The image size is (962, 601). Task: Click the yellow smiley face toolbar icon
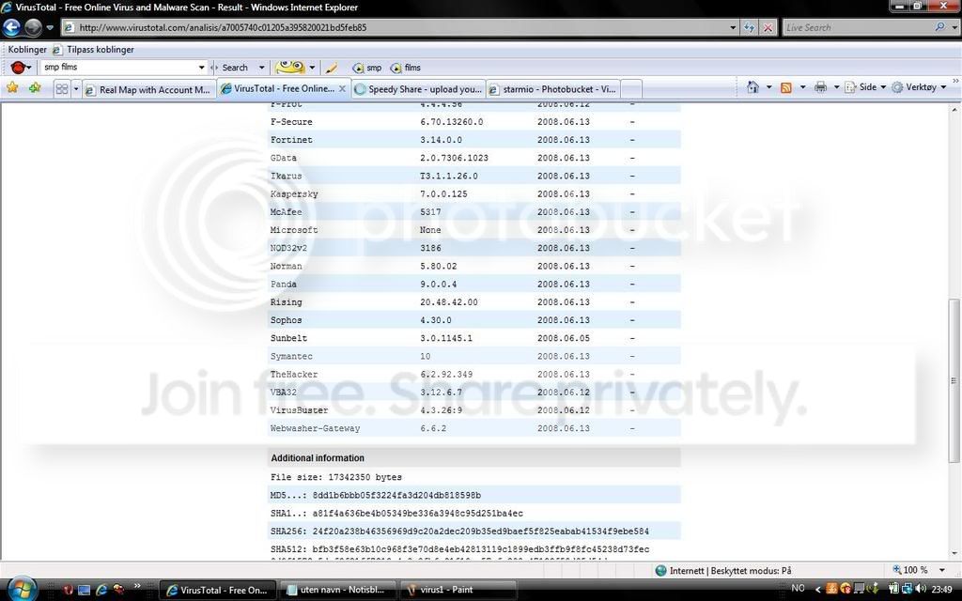pos(289,67)
